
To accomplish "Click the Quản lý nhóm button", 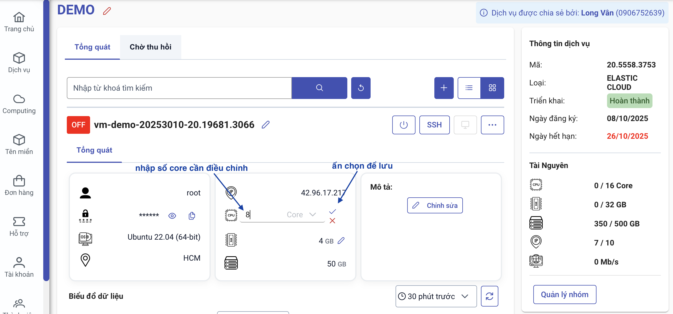I will click(565, 295).
